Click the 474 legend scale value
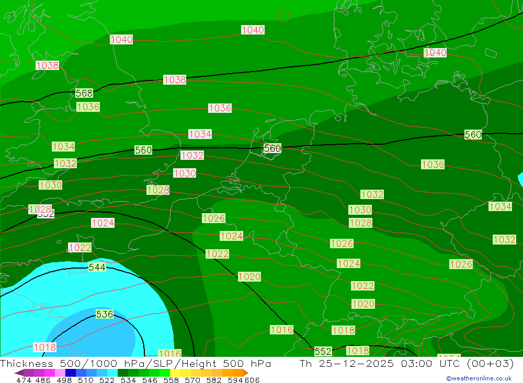 pyautogui.click(x=24, y=380)
